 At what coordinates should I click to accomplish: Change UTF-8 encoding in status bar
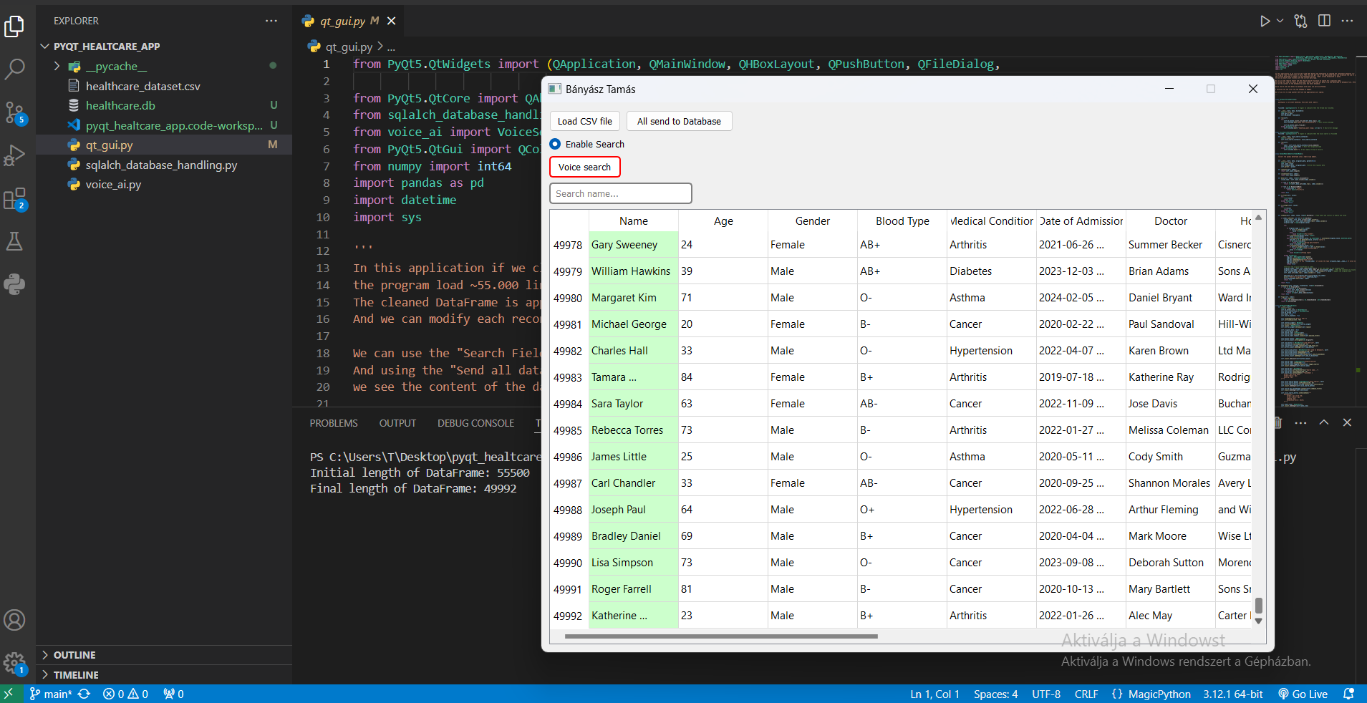[1046, 694]
